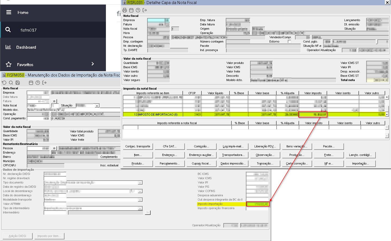391x241 pixels.
Task: Click the FISFL031 window document icon
Action: click(x=124, y=2)
